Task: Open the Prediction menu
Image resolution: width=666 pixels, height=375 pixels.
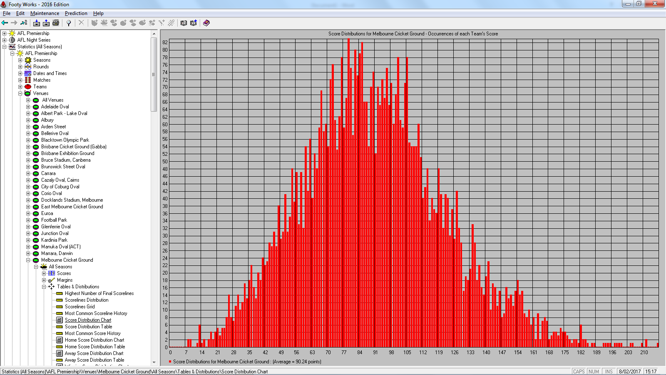Action: (x=76, y=13)
